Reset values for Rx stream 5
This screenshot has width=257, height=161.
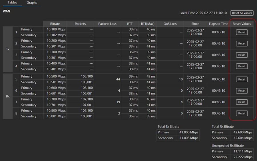pos(242,79)
